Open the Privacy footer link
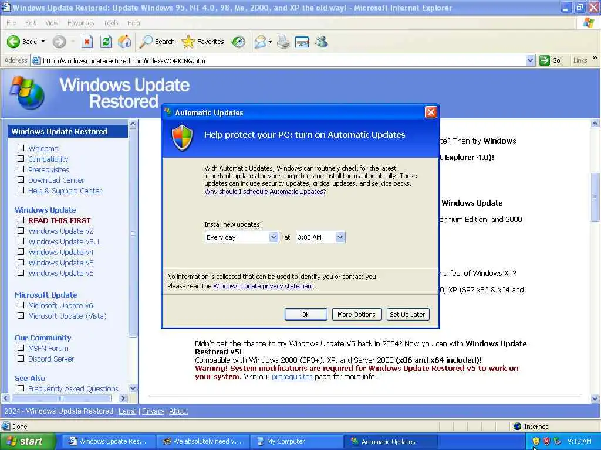This screenshot has height=450, width=601. coord(153,411)
